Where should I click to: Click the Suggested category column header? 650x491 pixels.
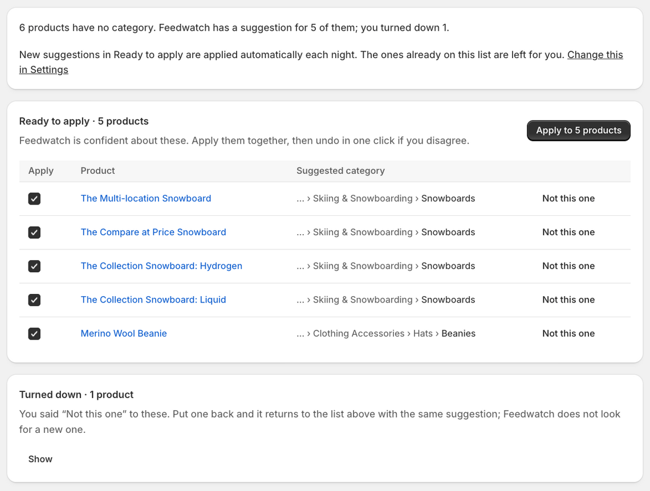click(x=340, y=170)
